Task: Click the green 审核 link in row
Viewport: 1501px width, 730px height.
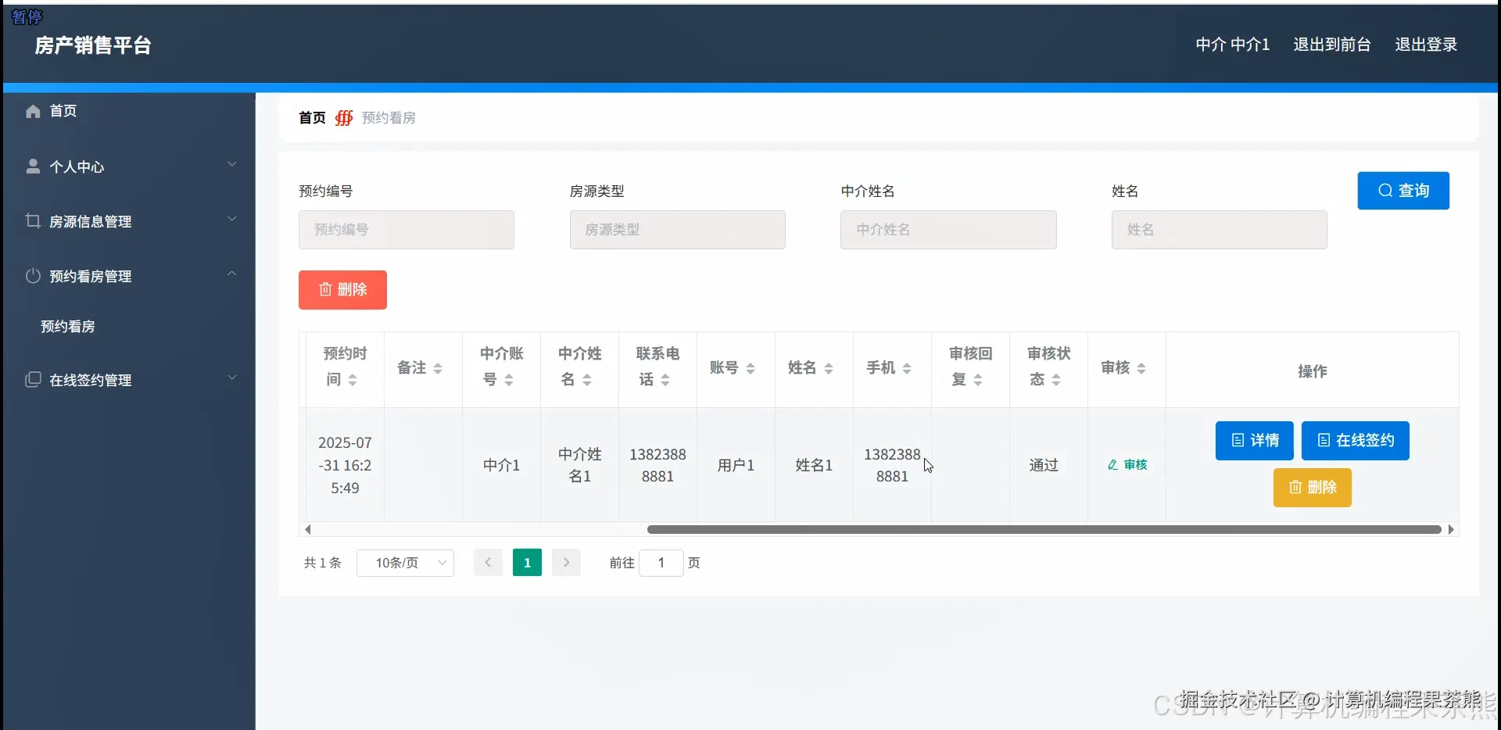Action: [1127, 465]
